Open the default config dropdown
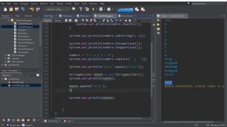 pyautogui.click(x=57, y=10)
